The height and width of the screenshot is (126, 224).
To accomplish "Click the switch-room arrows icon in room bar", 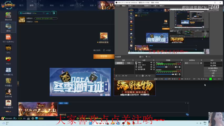I will [x=47, y=13].
